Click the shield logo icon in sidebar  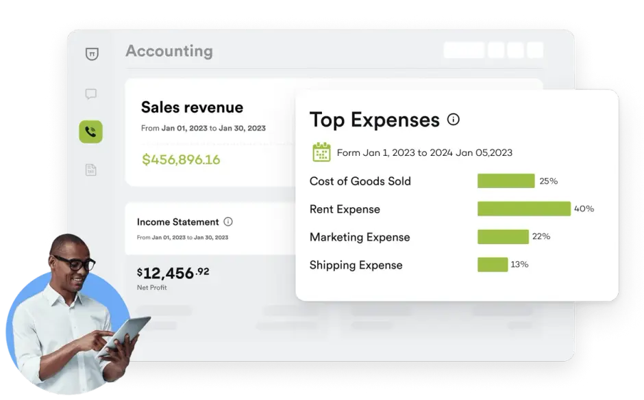click(x=92, y=54)
